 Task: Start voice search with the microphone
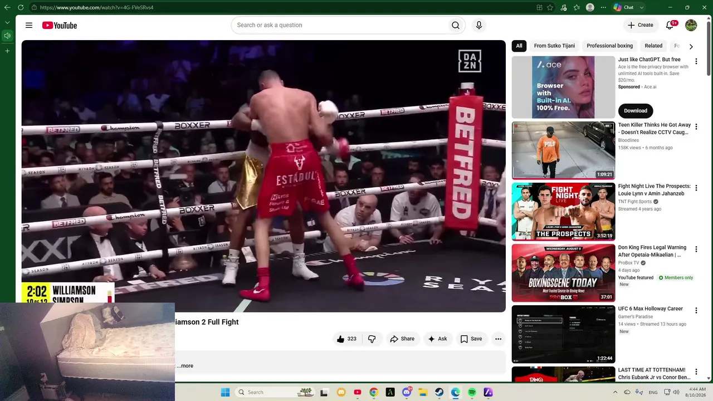(x=478, y=25)
